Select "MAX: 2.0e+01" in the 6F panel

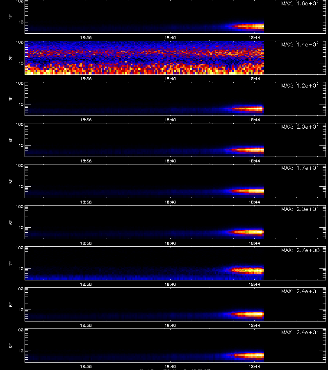300,209
